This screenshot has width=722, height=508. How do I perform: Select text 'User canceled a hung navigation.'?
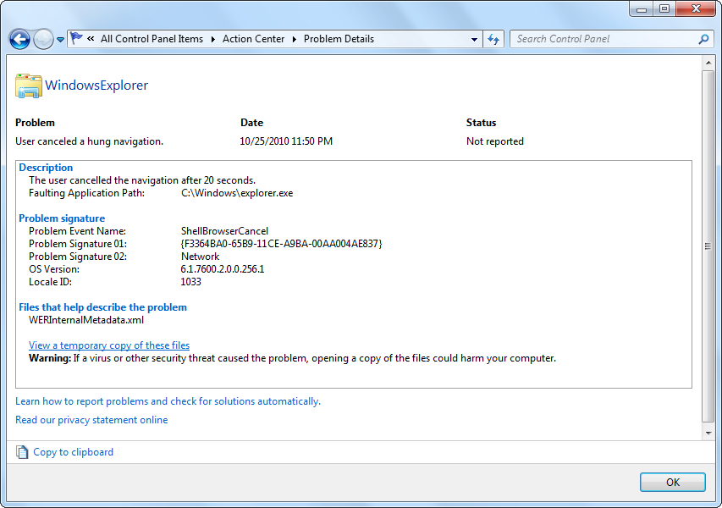(90, 141)
